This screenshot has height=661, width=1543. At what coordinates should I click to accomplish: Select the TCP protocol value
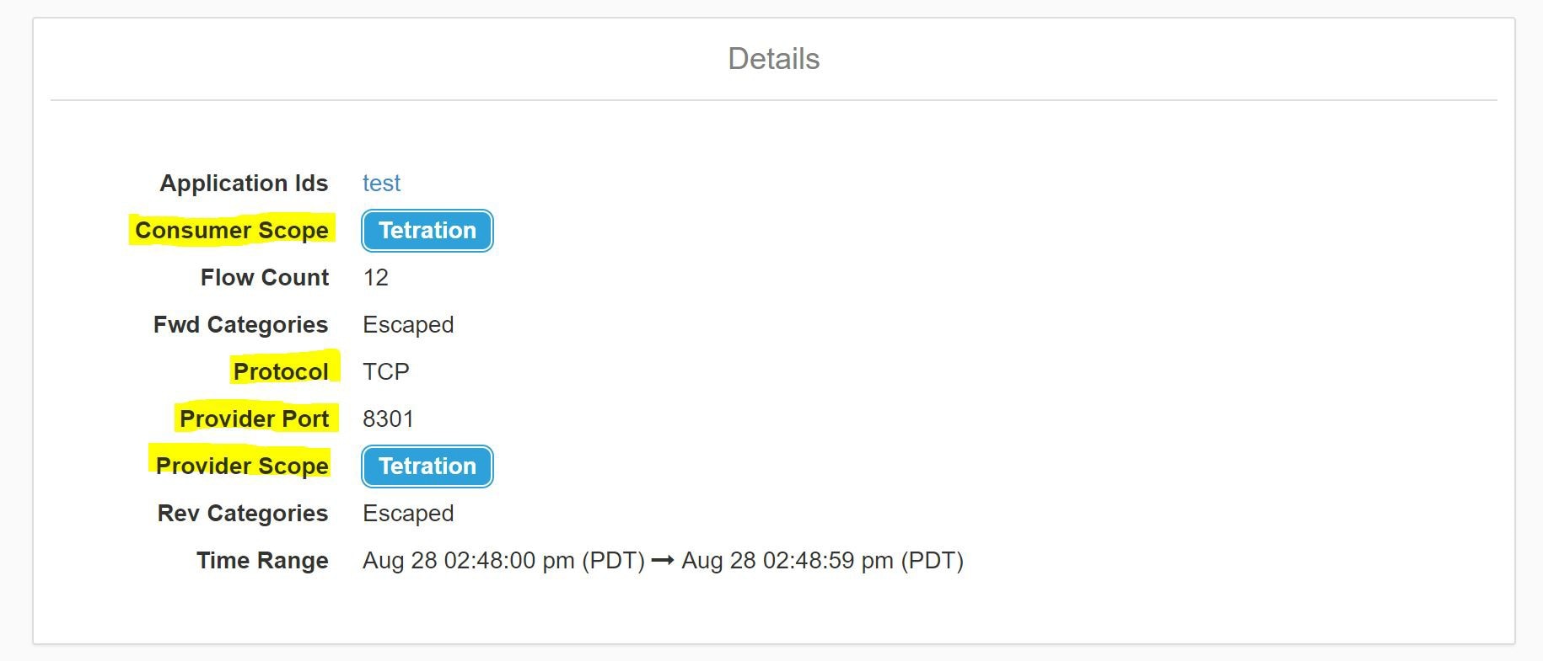click(x=386, y=371)
